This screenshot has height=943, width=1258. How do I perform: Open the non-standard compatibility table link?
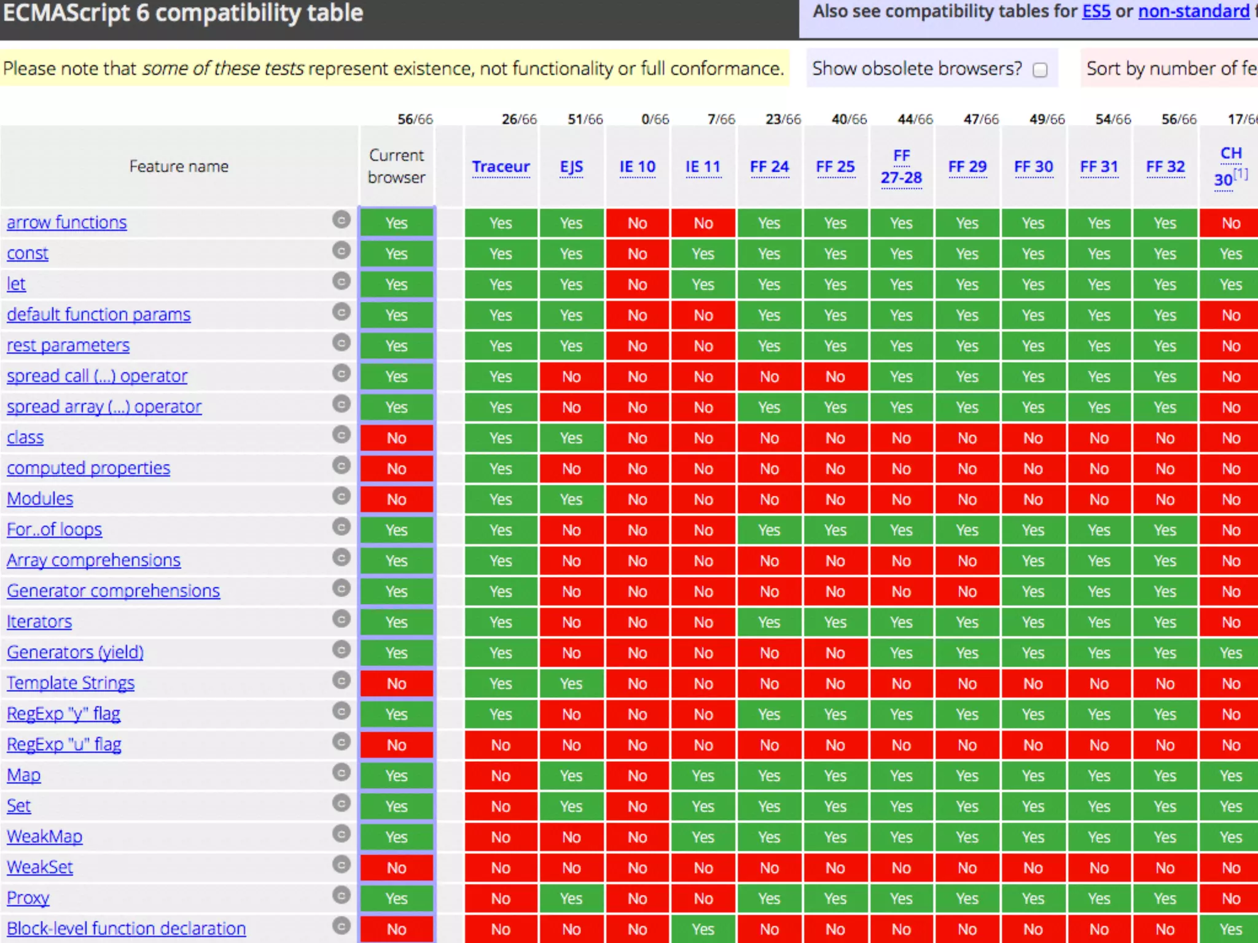[x=1194, y=12]
